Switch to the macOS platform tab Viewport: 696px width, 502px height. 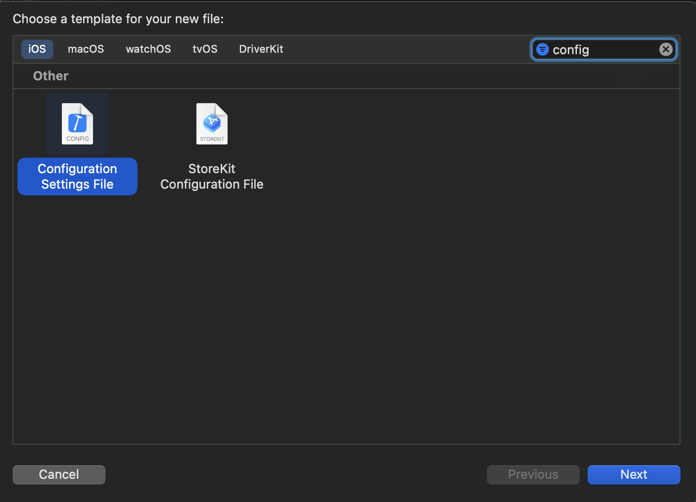tap(86, 49)
